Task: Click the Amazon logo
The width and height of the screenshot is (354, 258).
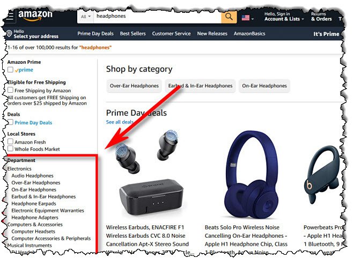Action: pyautogui.click(x=35, y=16)
